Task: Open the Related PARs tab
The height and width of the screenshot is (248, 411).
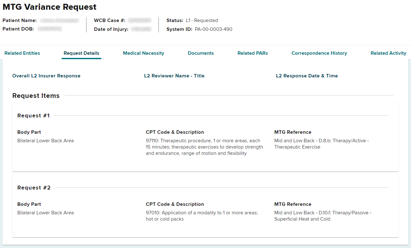Action: pyautogui.click(x=253, y=53)
